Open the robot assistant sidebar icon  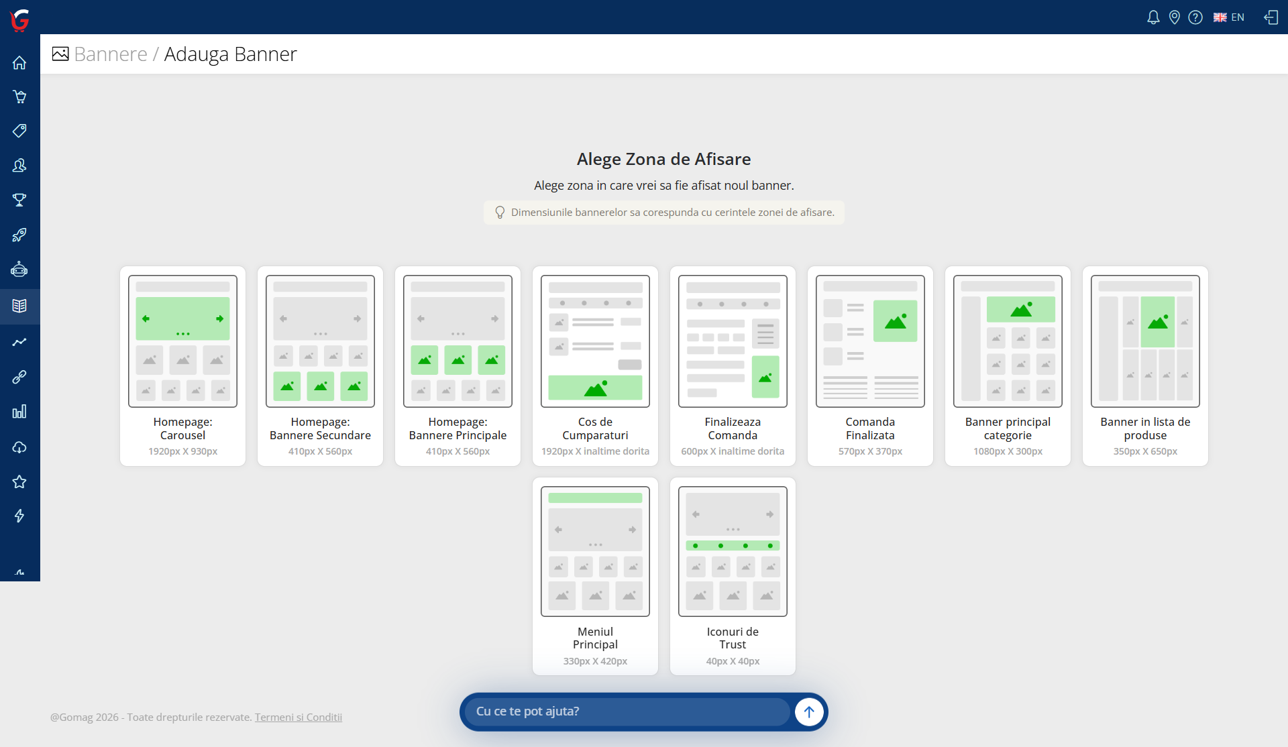pyautogui.click(x=19, y=270)
